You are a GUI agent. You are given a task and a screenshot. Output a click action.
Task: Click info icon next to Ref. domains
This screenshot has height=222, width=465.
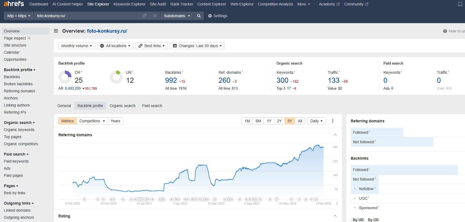pyautogui.click(x=242, y=71)
